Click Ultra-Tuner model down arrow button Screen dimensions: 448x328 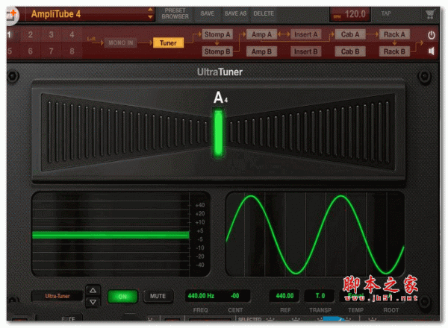click(93, 302)
